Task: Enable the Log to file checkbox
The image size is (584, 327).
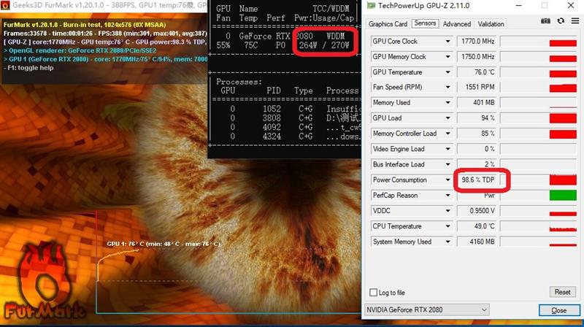Action: 373,293
